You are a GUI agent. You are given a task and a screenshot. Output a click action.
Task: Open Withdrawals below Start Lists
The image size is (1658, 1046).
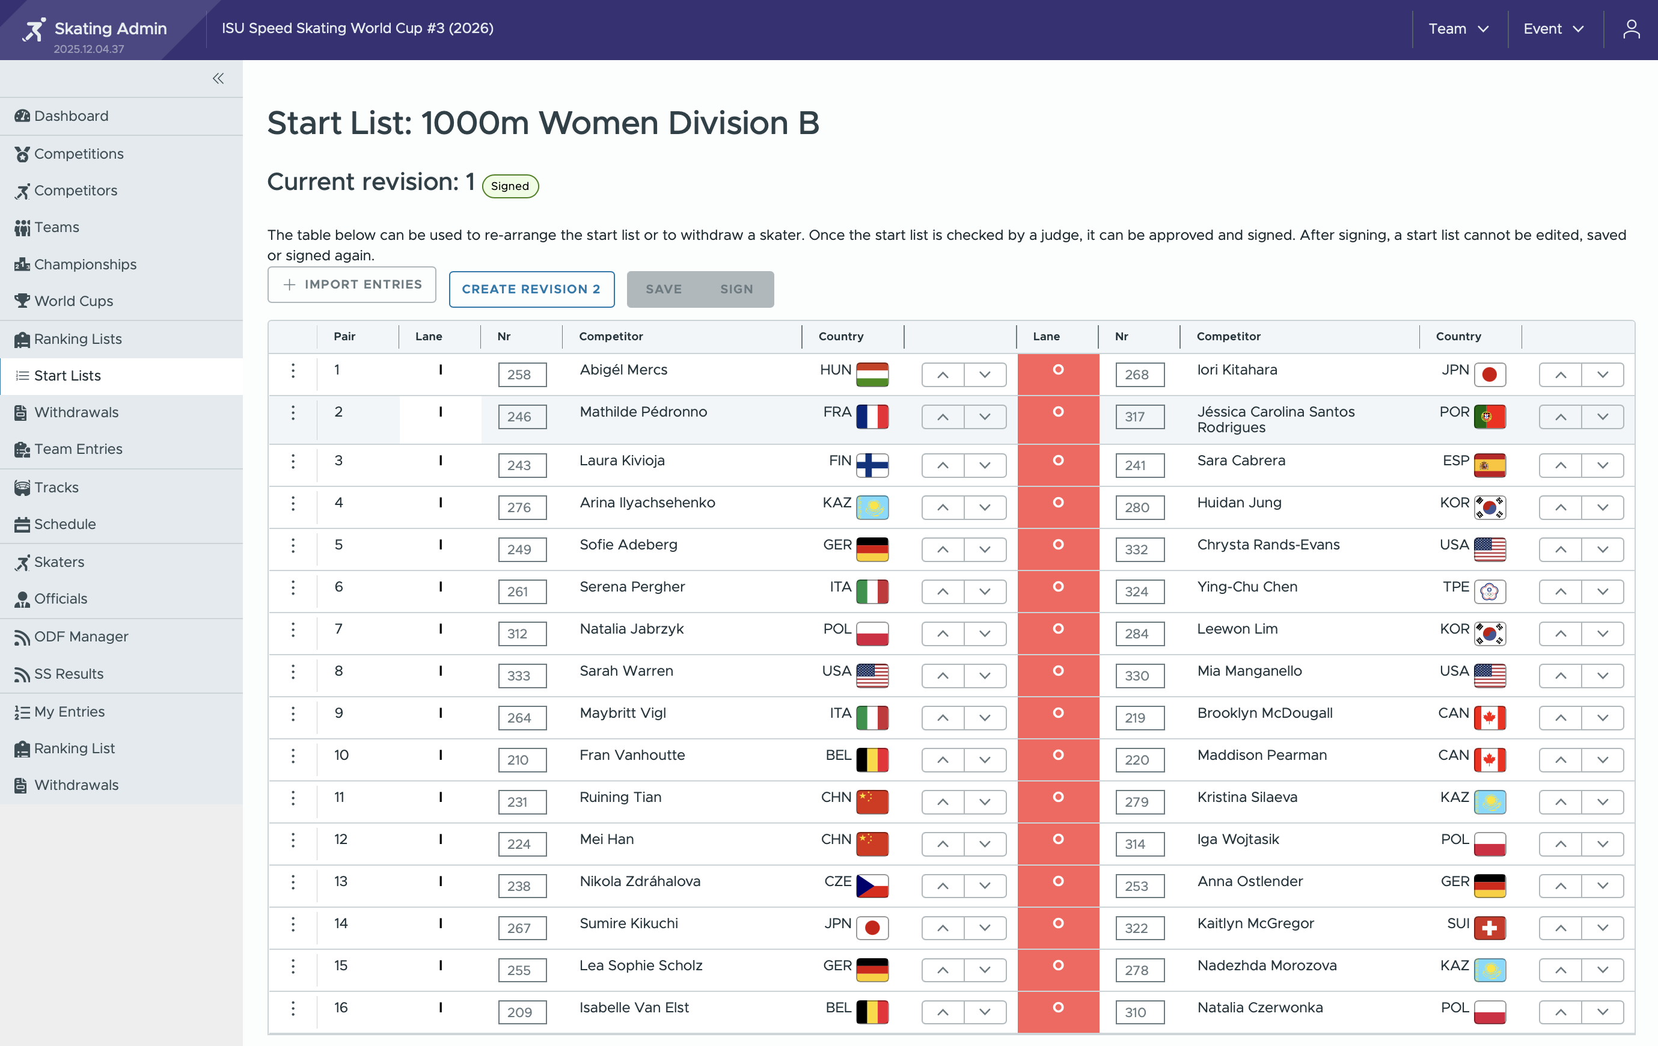[x=76, y=412]
